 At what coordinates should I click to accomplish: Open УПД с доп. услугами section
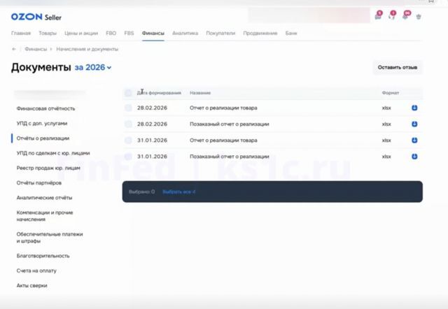tap(42, 123)
